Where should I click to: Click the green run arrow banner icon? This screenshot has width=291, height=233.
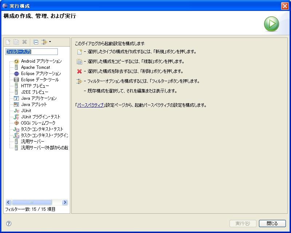click(x=271, y=23)
